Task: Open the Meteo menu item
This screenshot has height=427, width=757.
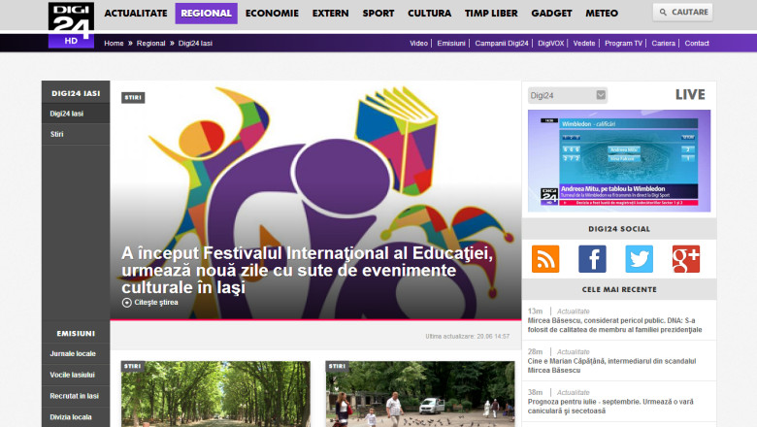Action: [x=602, y=14]
